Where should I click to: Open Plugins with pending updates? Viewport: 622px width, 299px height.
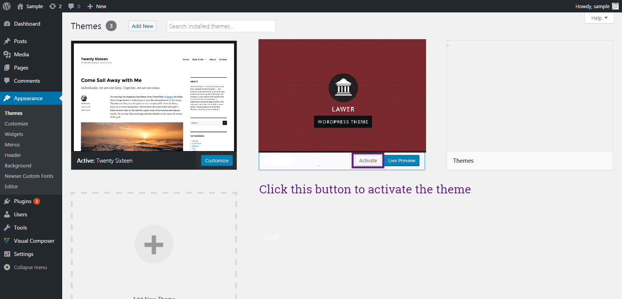pos(23,201)
